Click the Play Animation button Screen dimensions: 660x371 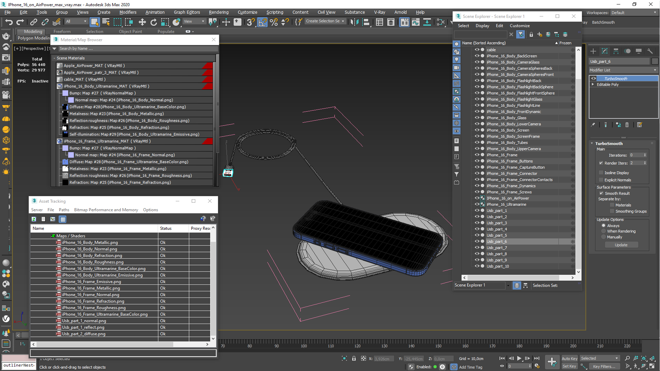(x=519, y=358)
